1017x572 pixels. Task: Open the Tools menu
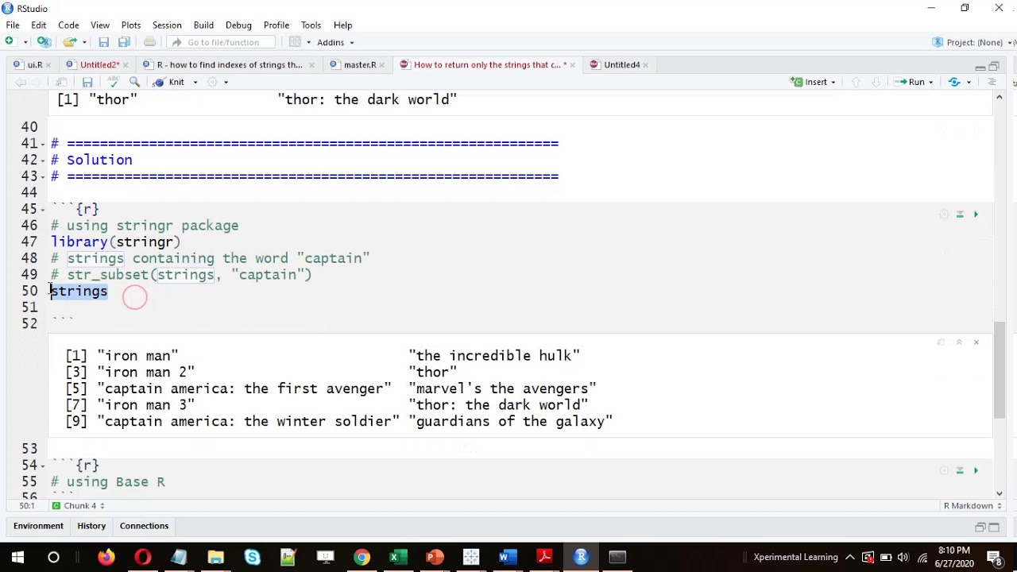[x=311, y=25]
